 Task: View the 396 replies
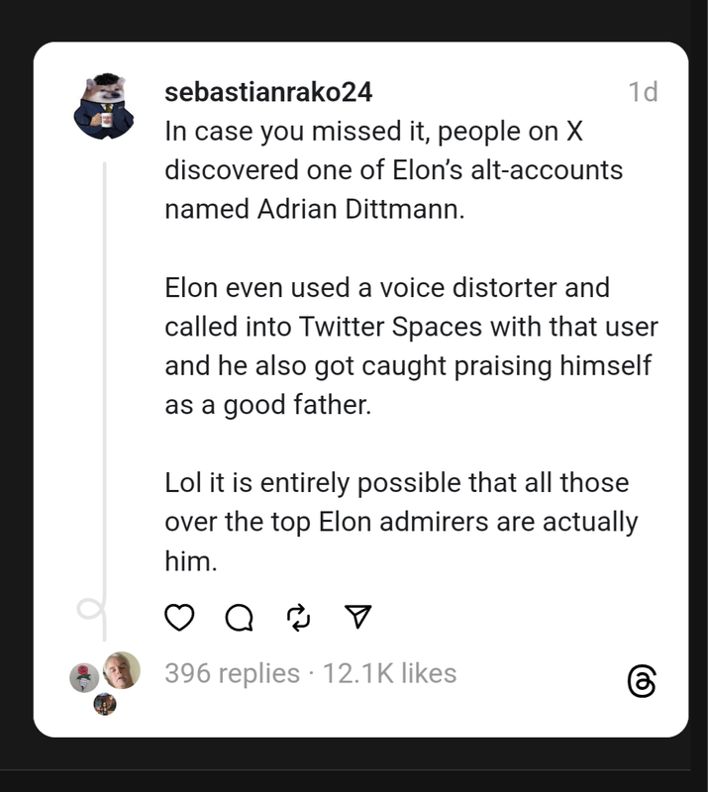tap(233, 673)
